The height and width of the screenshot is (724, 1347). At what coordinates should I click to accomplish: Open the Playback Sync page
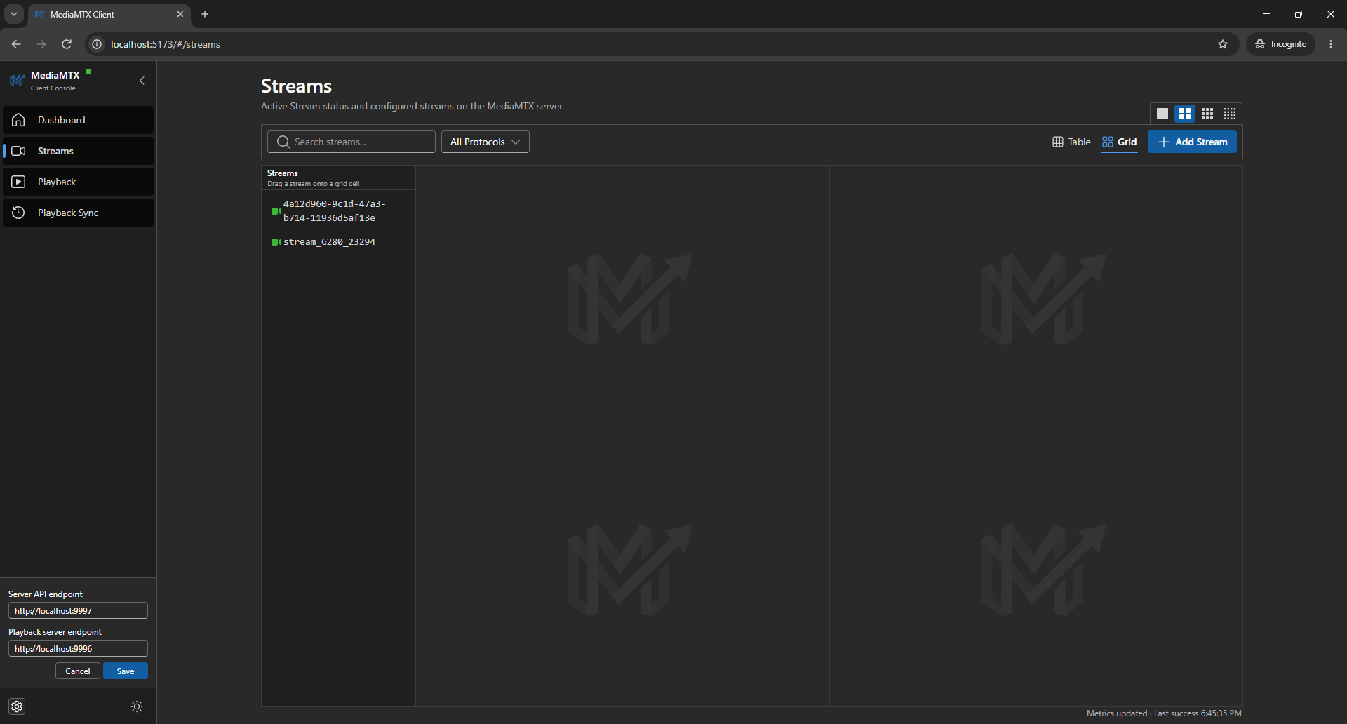(78, 213)
